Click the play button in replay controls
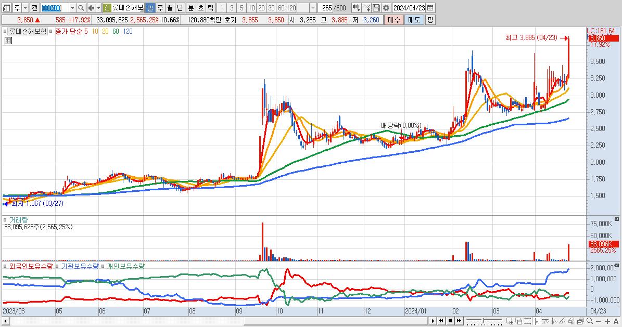Screen dimensions: 622x327 [x=433, y=321]
